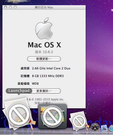Open the Dashboard gauge icon in dock
Image resolution: width=113 pixels, height=135 pixels.
pyautogui.click(x=95, y=127)
